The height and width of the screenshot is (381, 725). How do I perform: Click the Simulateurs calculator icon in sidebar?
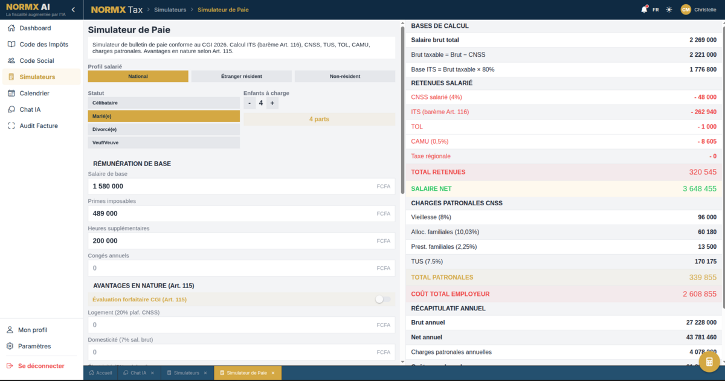pyautogui.click(x=10, y=77)
